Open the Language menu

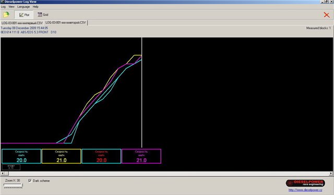(x=23, y=7)
